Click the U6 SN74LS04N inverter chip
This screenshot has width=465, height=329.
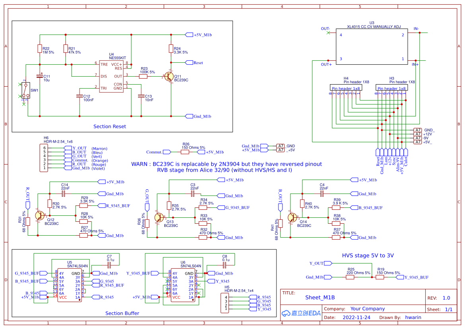click(183, 285)
